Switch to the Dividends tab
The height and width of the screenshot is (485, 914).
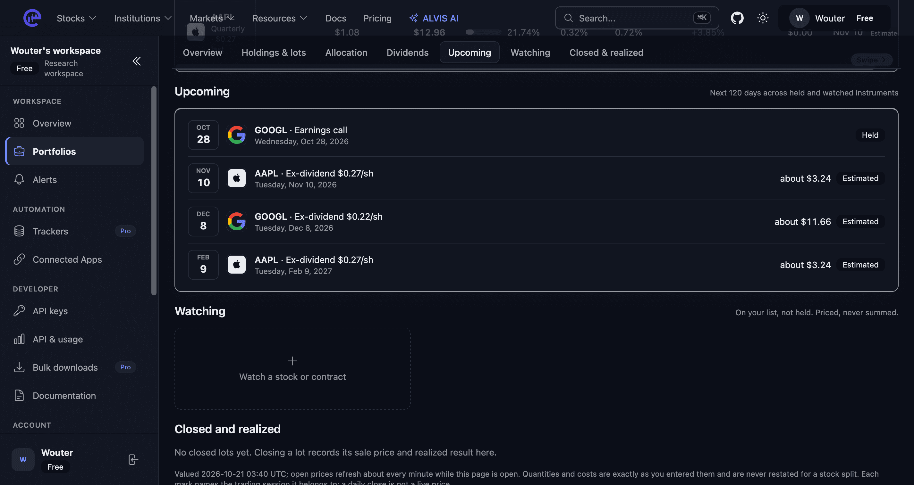coord(407,52)
